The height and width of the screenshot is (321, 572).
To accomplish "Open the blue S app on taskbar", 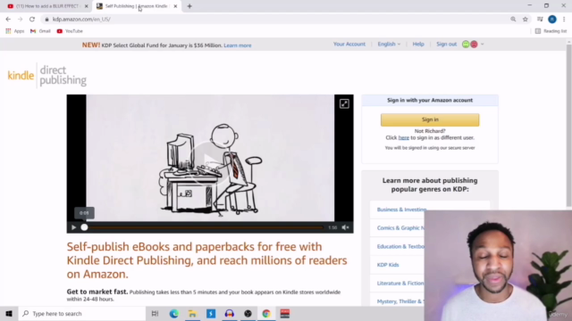I will [211, 313].
